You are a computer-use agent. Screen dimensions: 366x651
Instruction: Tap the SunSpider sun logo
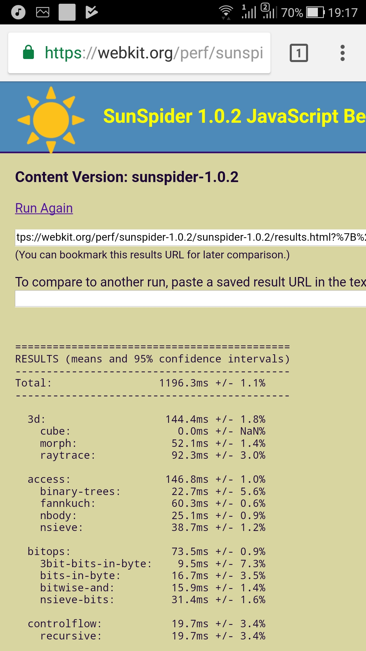51,119
